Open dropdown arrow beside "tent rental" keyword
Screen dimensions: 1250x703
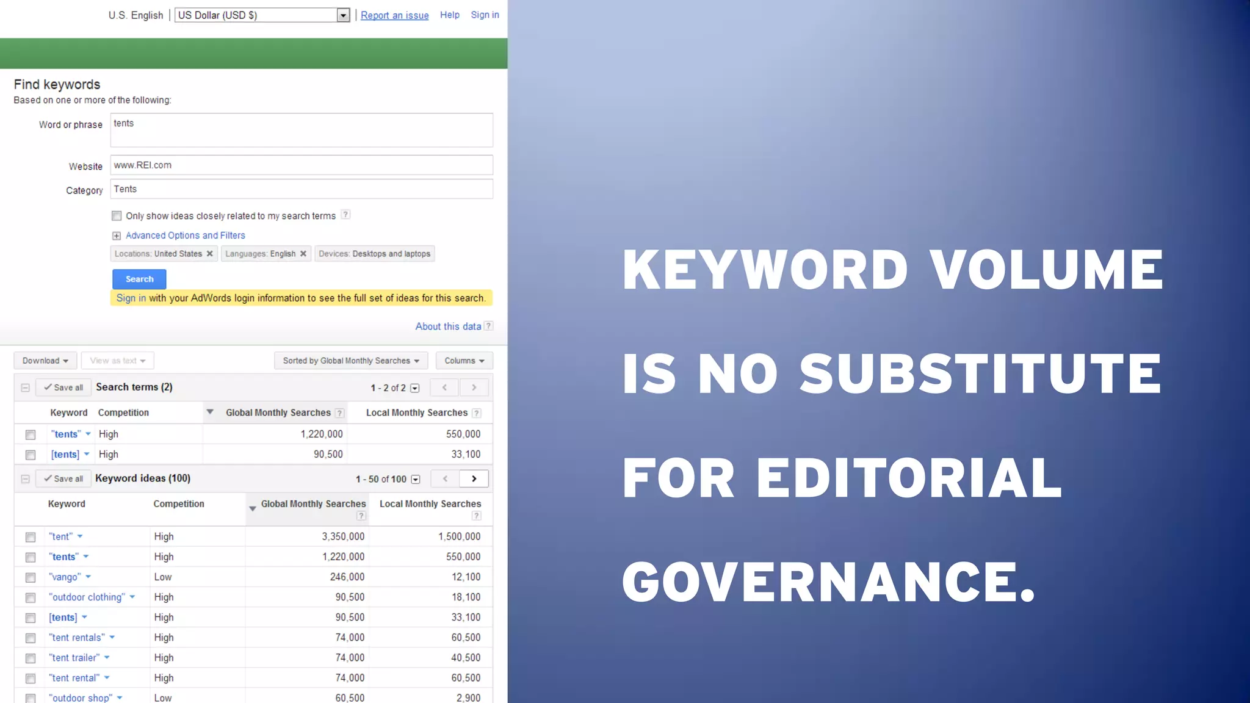[x=107, y=677]
